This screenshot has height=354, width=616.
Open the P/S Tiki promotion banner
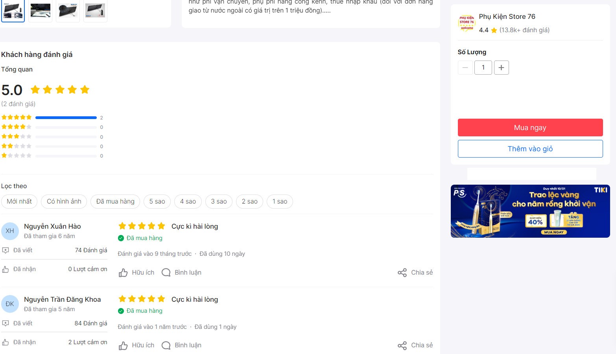coord(530,211)
